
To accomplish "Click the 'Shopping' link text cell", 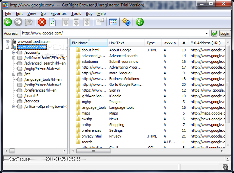I will pyautogui.click(x=117, y=125).
